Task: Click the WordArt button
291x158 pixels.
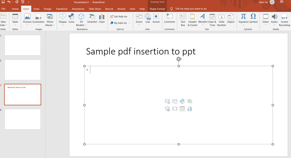Action: [x=203, y=20]
